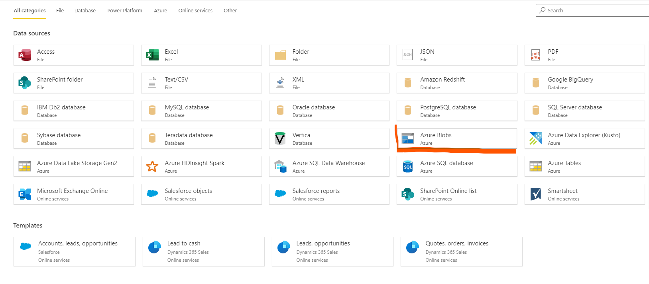This screenshot has width=649, height=284.
Task: Select the Azure category tab
Action: click(160, 11)
